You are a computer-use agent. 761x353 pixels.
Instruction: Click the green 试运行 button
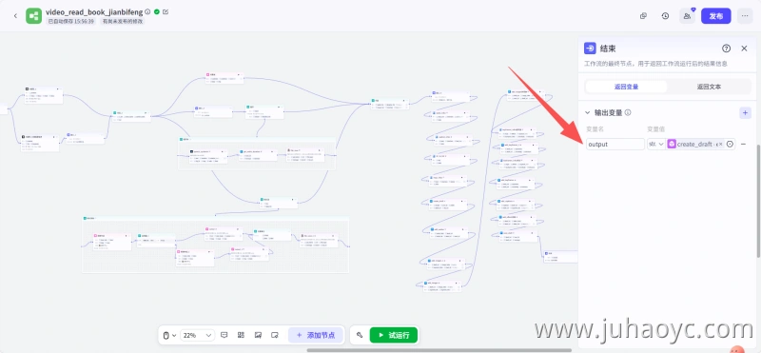point(394,335)
